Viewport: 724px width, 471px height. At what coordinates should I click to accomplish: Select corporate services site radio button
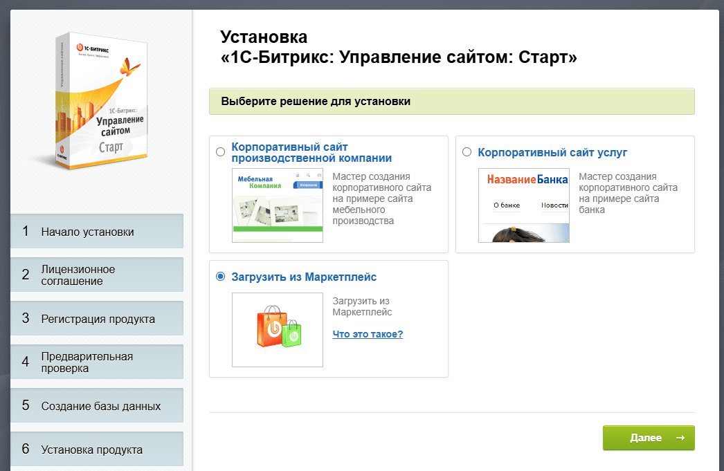coord(467,152)
